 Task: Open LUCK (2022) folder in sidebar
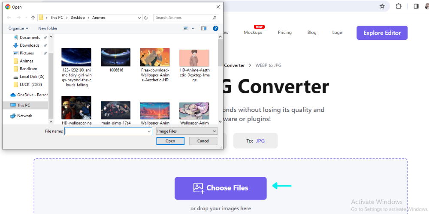click(30, 85)
